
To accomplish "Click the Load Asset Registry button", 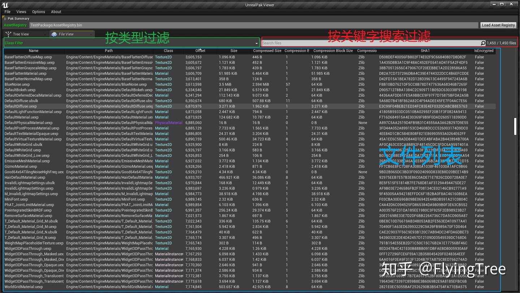I will tap(498, 25).
